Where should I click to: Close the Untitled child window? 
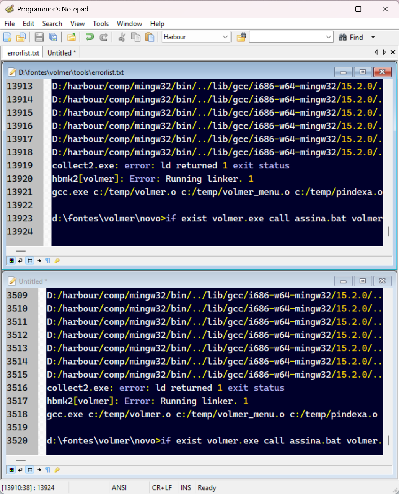(382, 281)
